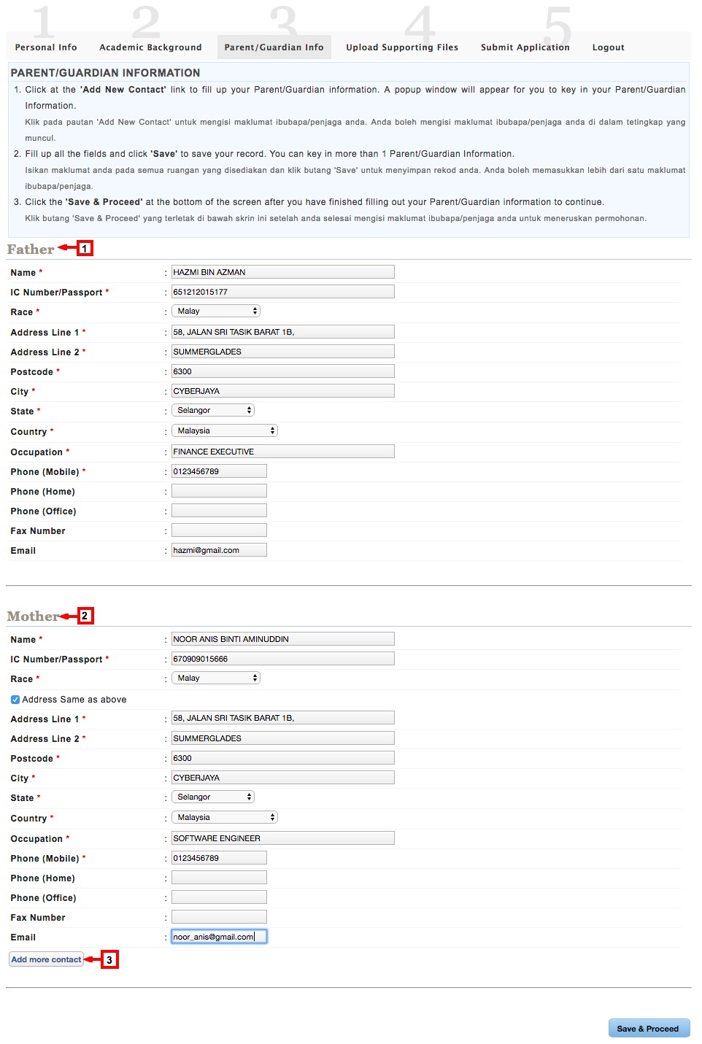Focus Mother's City field
This screenshot has width=702, height=1044.
(283, 778)
